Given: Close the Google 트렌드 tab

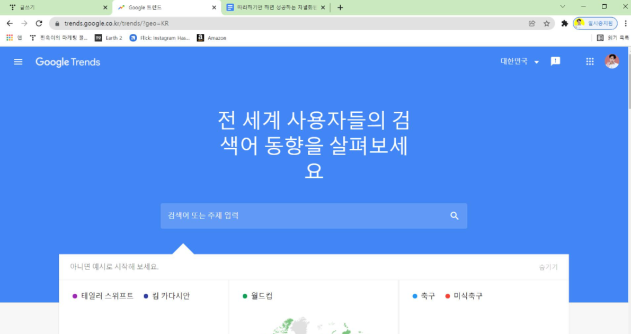Looking at the screenshot, I should tap(214, 7).
